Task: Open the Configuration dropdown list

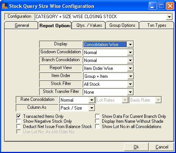Action: pyautogui.click(x=169, y=17)
